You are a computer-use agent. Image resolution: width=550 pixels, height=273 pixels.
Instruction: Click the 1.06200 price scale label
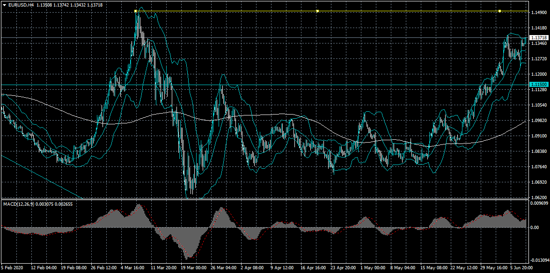click(x=538, y=198)
